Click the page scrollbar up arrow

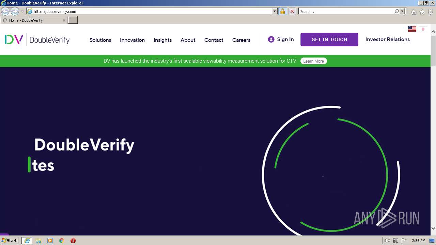433,32
